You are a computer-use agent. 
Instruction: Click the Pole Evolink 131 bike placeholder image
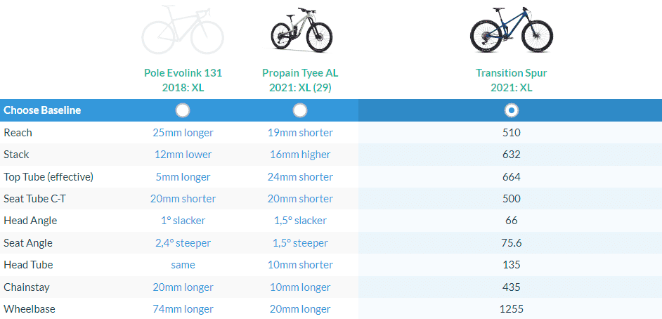[183, 30]
